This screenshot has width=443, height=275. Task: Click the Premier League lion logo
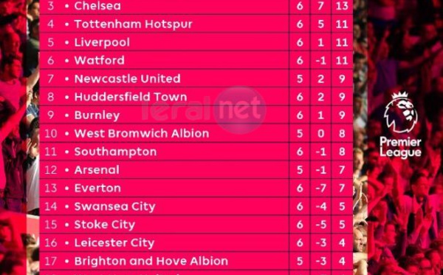pos(400,112)
